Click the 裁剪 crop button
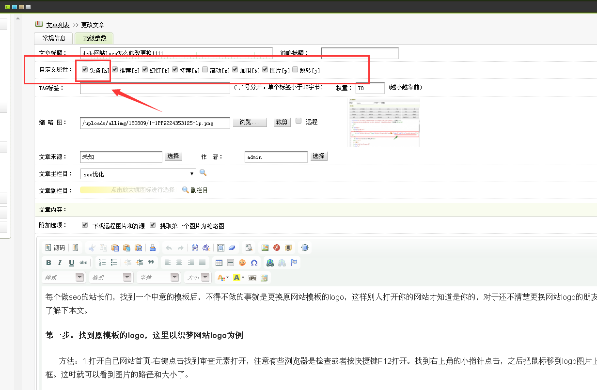Viewport: 597px width, 390px height. 283,122
